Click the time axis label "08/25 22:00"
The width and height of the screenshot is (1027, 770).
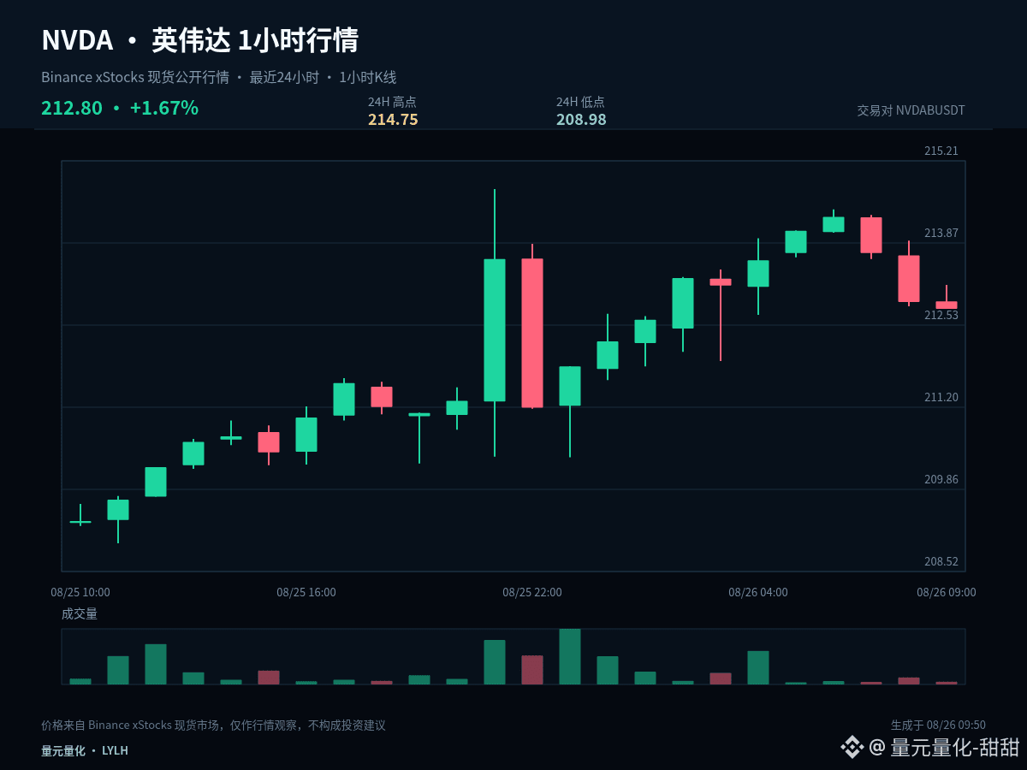pyautogui.click(x=532, y=592)
